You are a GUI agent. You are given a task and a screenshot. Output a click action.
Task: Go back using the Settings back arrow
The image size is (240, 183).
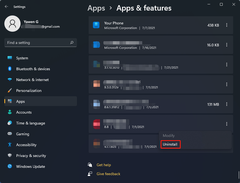[7, 6]
